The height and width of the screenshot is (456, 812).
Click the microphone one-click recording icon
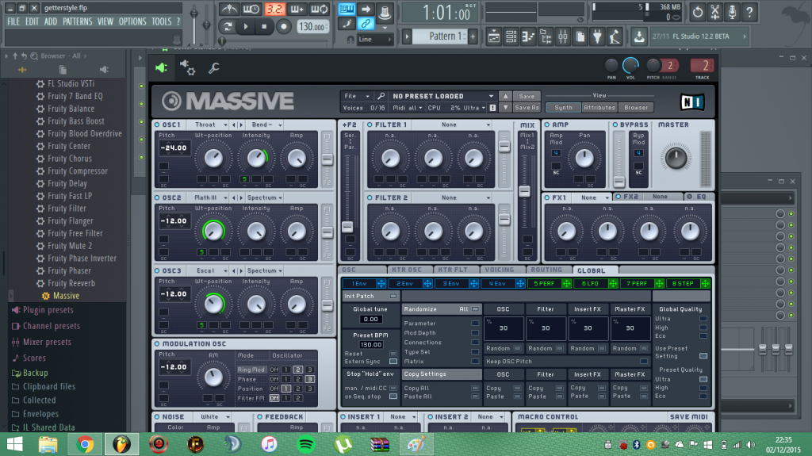[732, 11]
